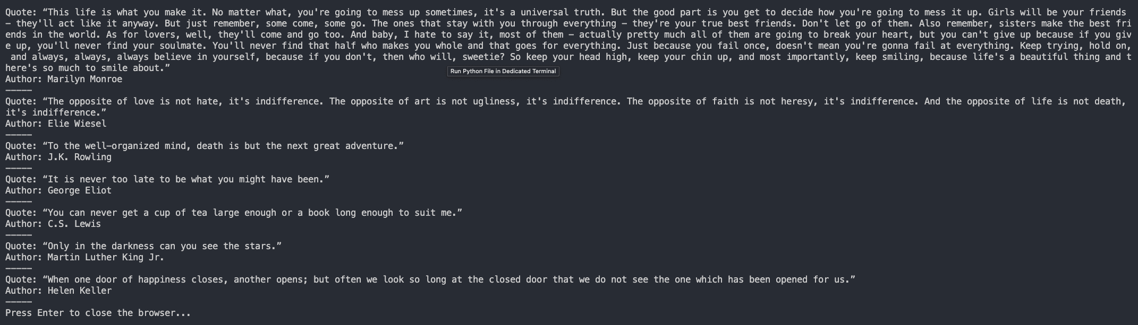Viewport: 1138px width, 325px height.
Task: Select the 'Author: Elie Wiesel' text
Action: tap(56, 124)
